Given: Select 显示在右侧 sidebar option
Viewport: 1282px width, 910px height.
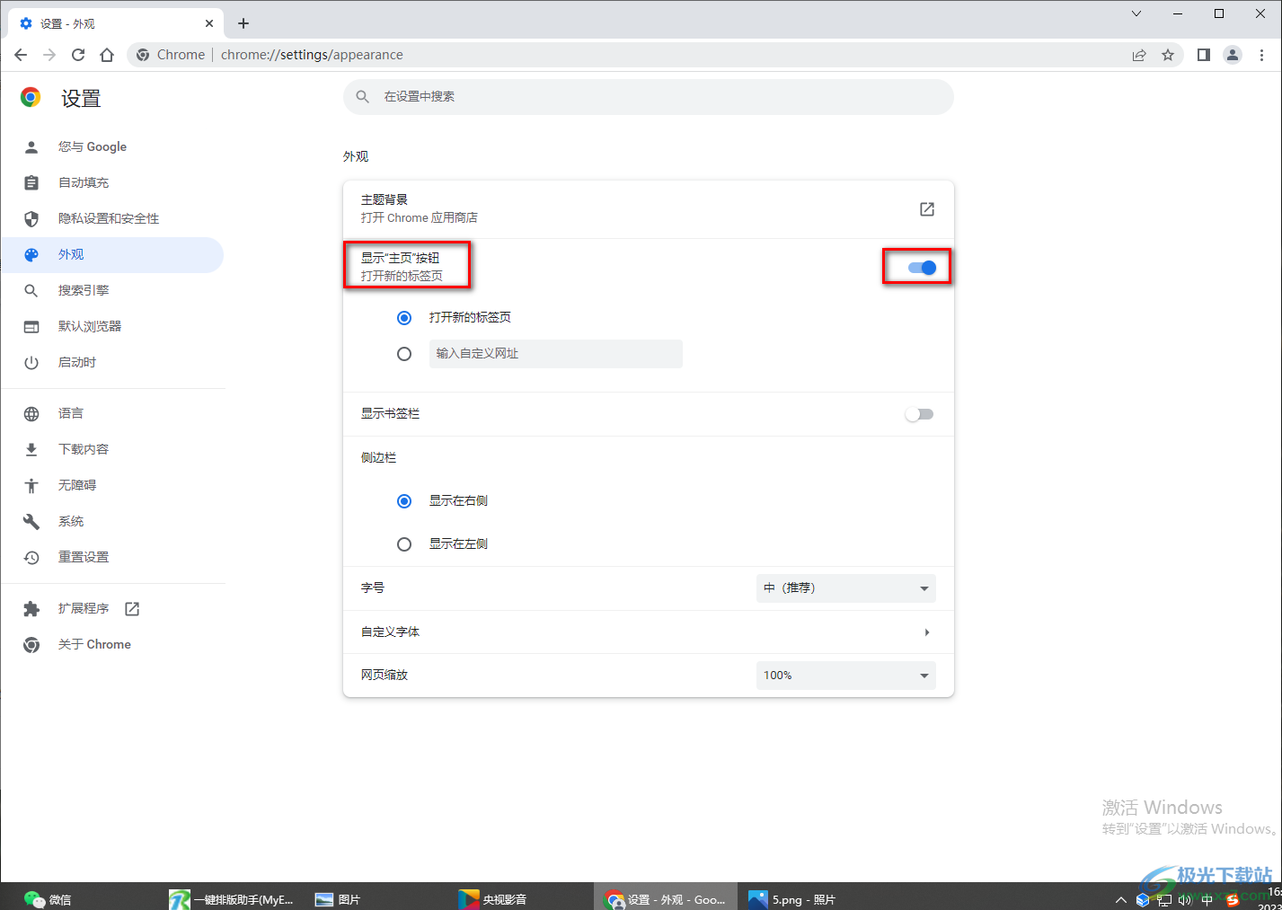Looking at the screenshot, I should 404,501.
